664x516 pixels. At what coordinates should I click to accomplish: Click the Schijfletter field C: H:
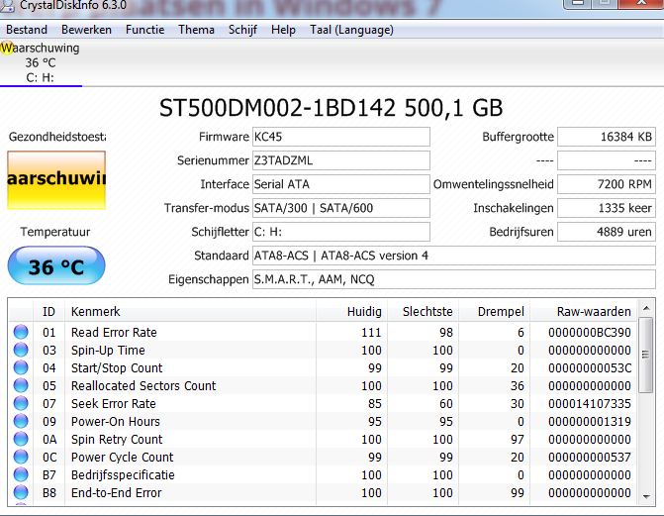coord(341,232)
